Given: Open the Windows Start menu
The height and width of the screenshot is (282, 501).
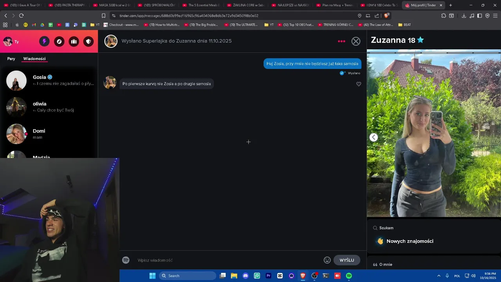Looking at the screenshot, I should click(x=152, y=276).
